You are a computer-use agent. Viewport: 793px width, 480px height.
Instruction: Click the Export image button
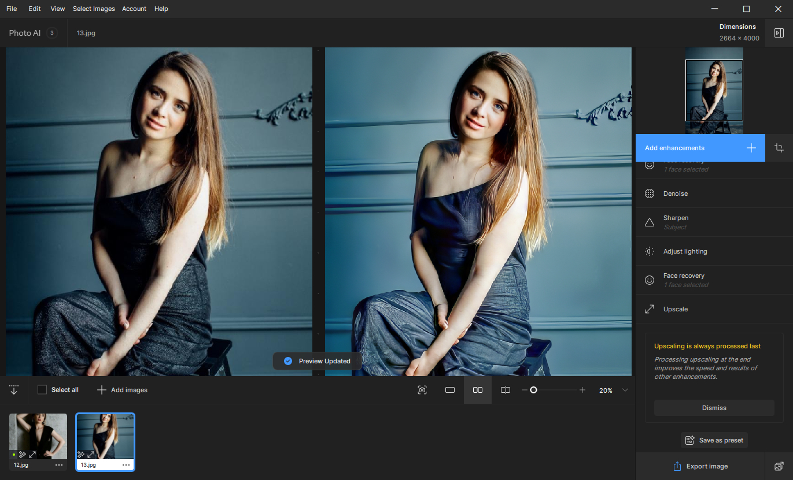tap(700, 466)
